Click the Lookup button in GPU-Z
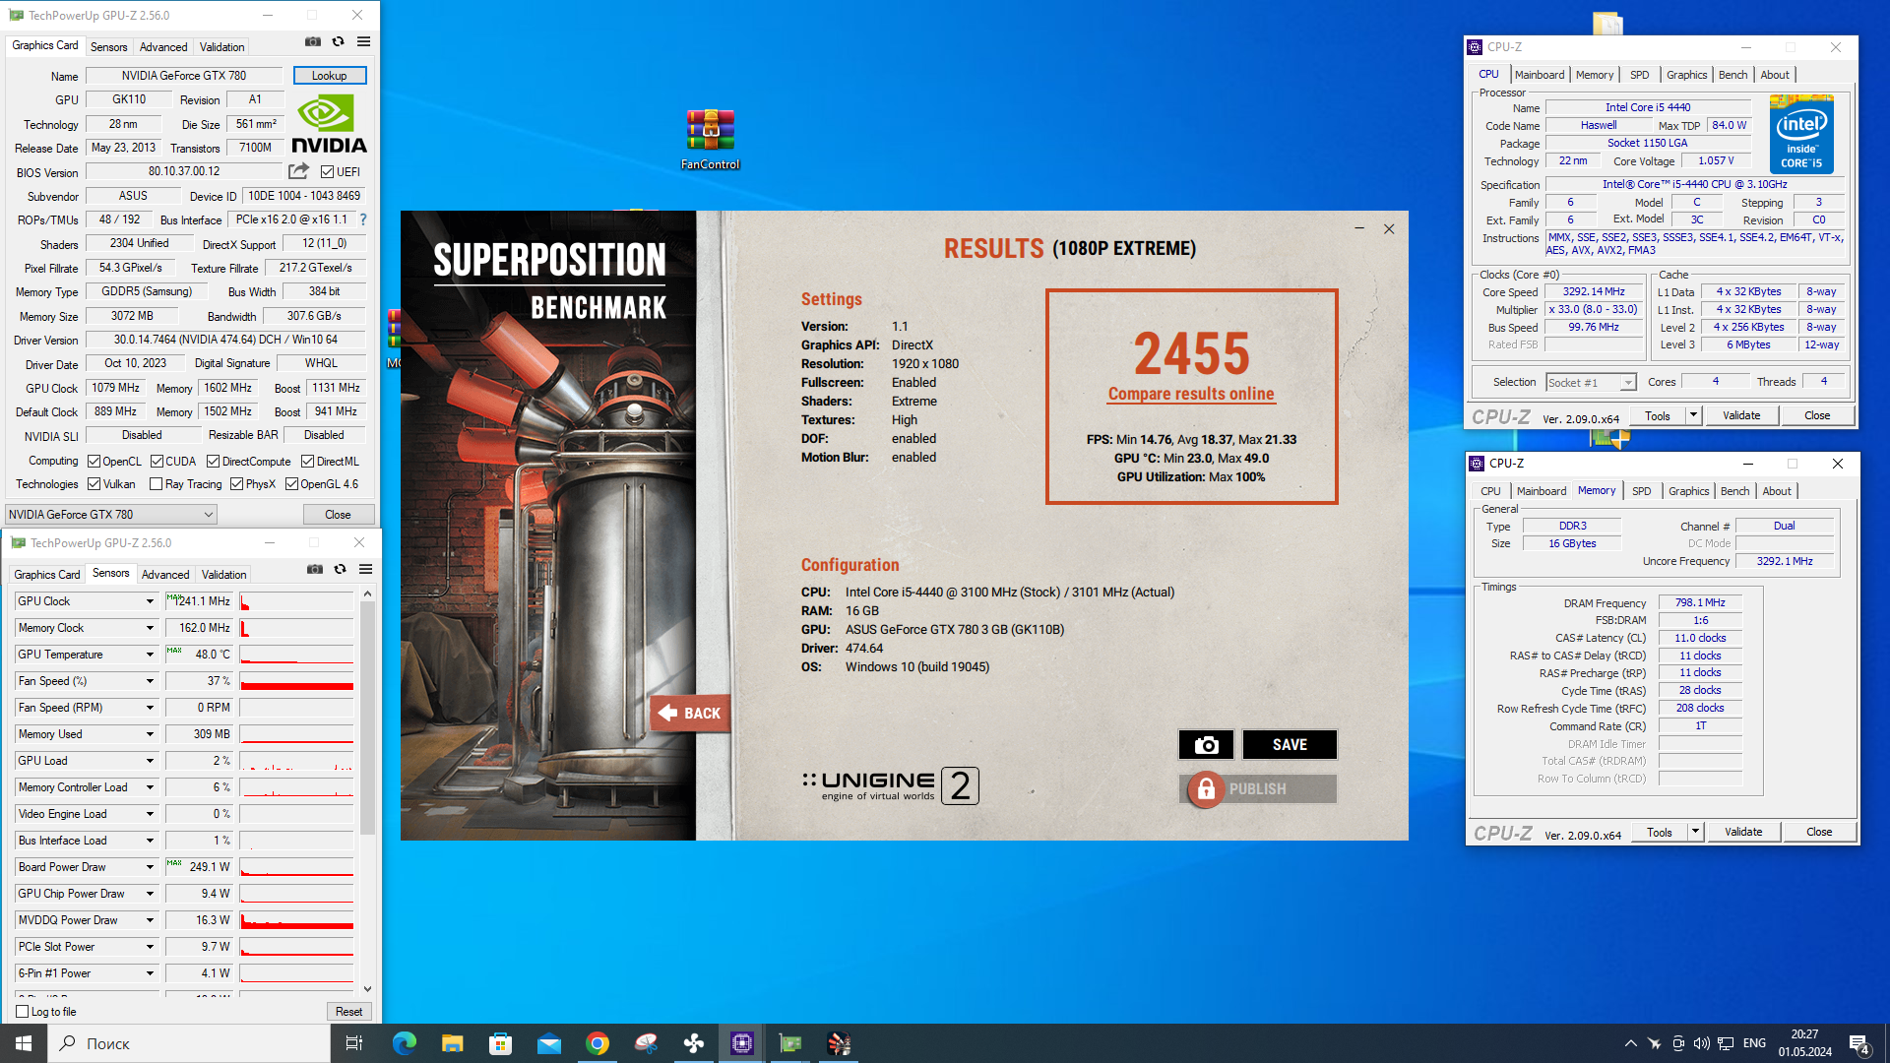This screenshot has width=1890, height=1063. 329,75
